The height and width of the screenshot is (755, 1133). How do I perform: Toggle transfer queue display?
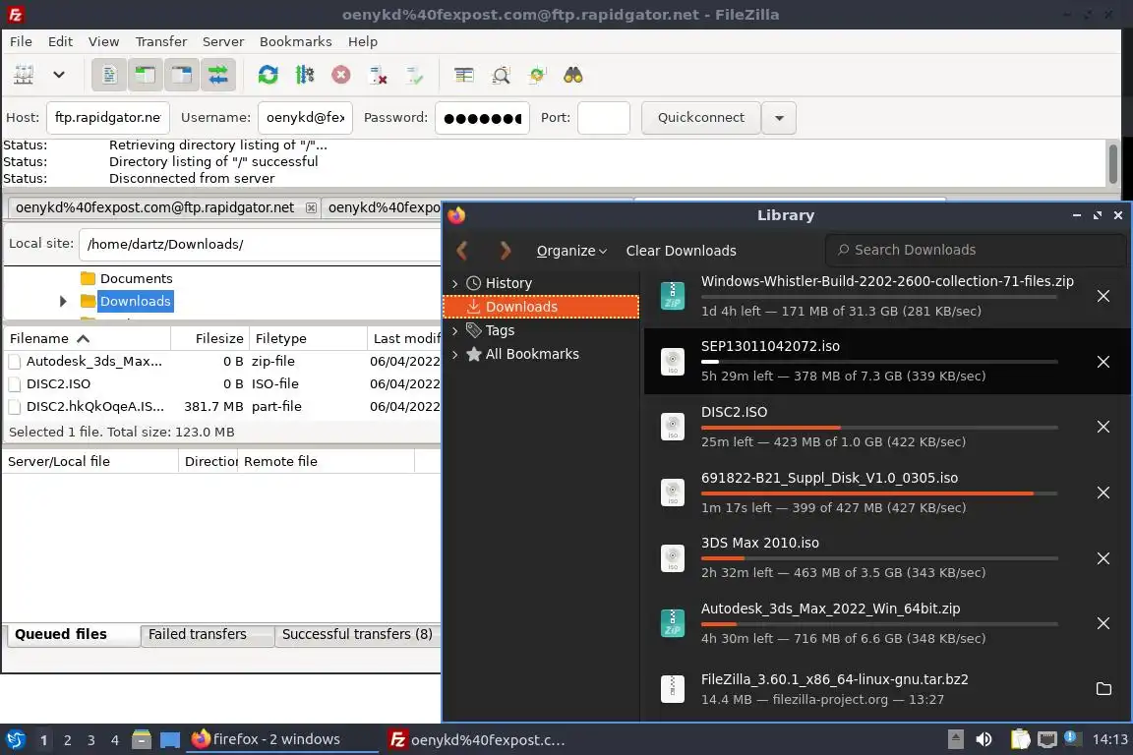[x=217, y=75]
